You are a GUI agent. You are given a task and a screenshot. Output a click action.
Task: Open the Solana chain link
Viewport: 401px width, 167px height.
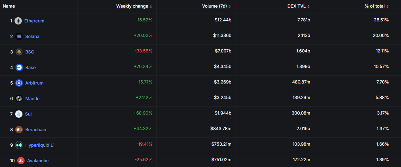click(x=32, y=37)
